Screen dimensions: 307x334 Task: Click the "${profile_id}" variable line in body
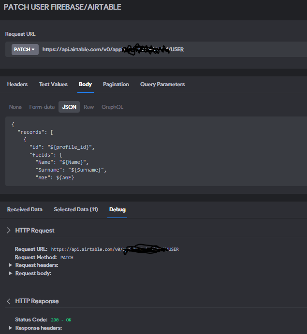(62, 147)
